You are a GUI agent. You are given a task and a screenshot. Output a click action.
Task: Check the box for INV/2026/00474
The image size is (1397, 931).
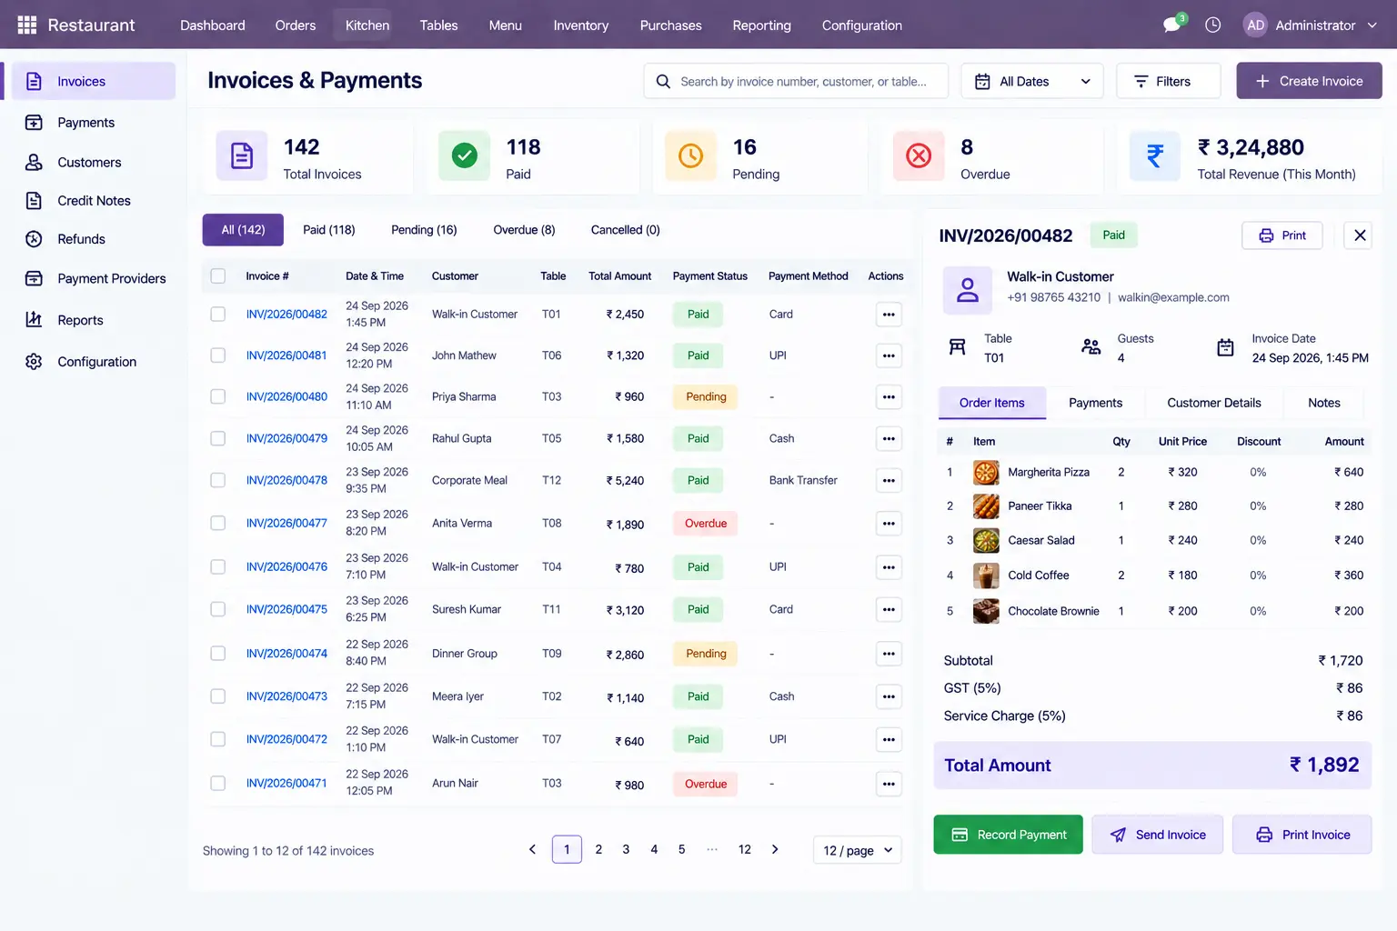[x=218, y=653]
